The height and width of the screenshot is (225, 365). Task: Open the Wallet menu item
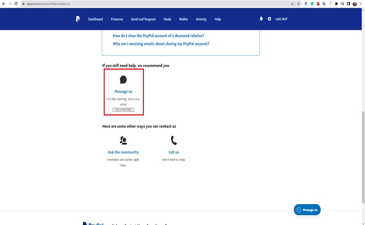click(x=183, y=19)
